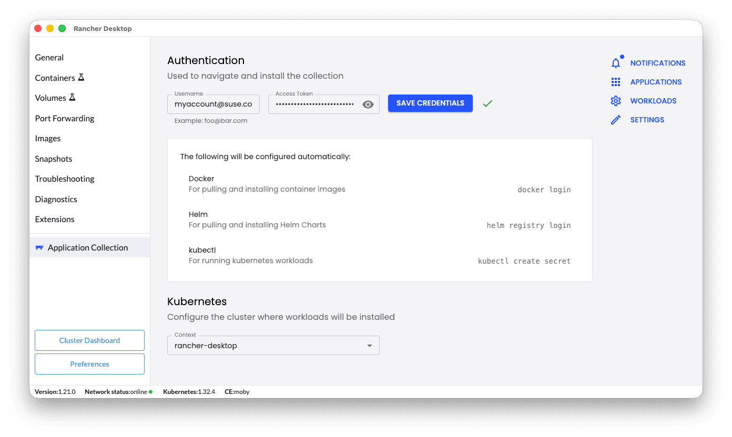Open the Cluster Dashboard
Screen dimensions: 732x437
coord(89,340)
